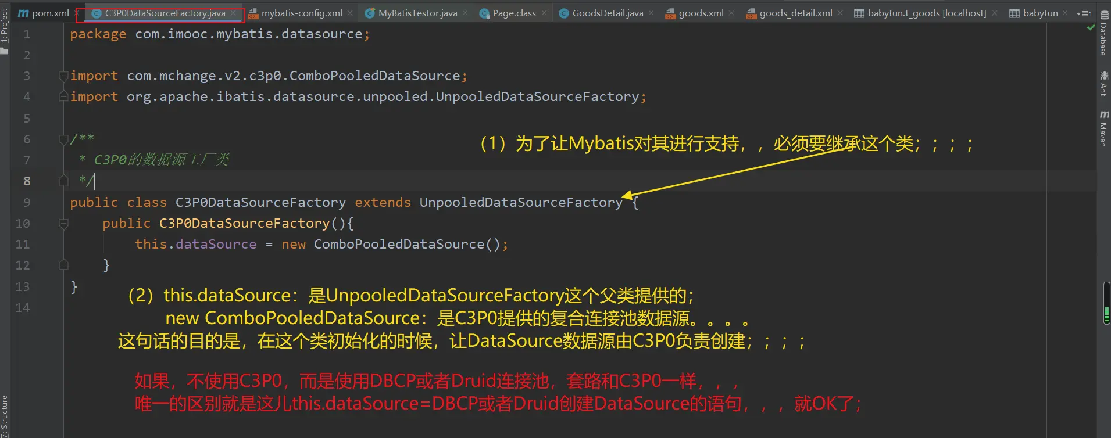This screenshot has width=1111, height=438.
Task: Open the Project tool window
Action: click(x=5, y=30)
